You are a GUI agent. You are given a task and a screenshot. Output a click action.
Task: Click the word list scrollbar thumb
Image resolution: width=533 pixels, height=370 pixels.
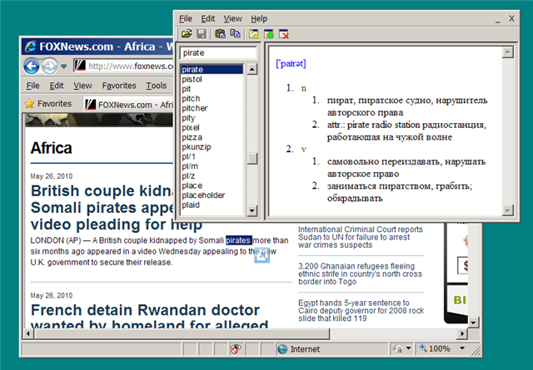[x=252, y=159]
